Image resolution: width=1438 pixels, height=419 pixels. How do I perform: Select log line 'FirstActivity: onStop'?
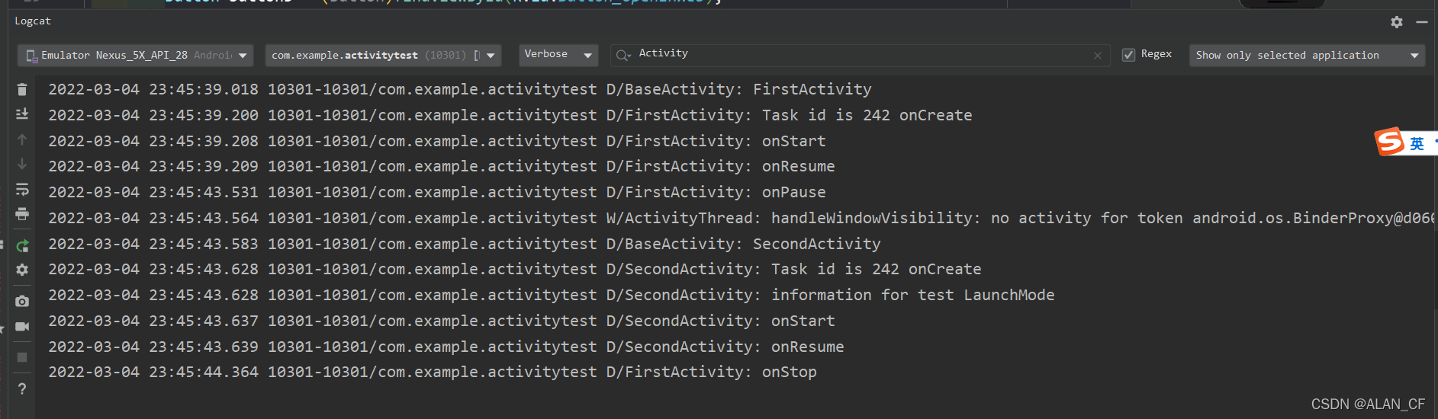click(433, 372)
